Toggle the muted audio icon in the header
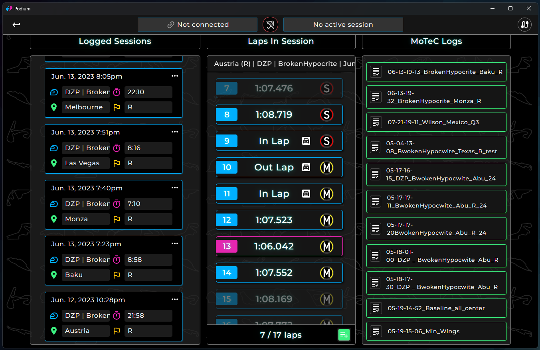The width and height of the screenshot is (540, 350). 270,25
